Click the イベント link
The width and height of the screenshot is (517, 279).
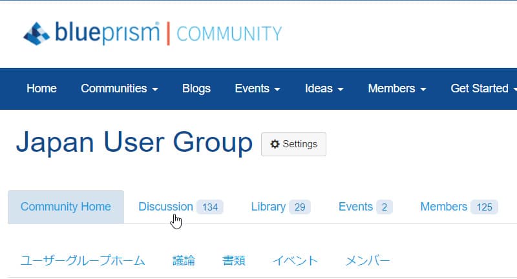pyautogui.click(x=295, y=260)
